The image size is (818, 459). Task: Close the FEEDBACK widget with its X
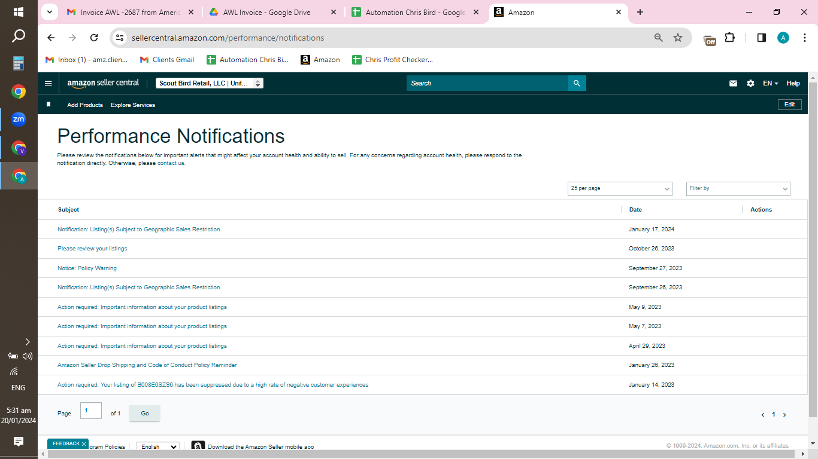[x=84, y=444]
